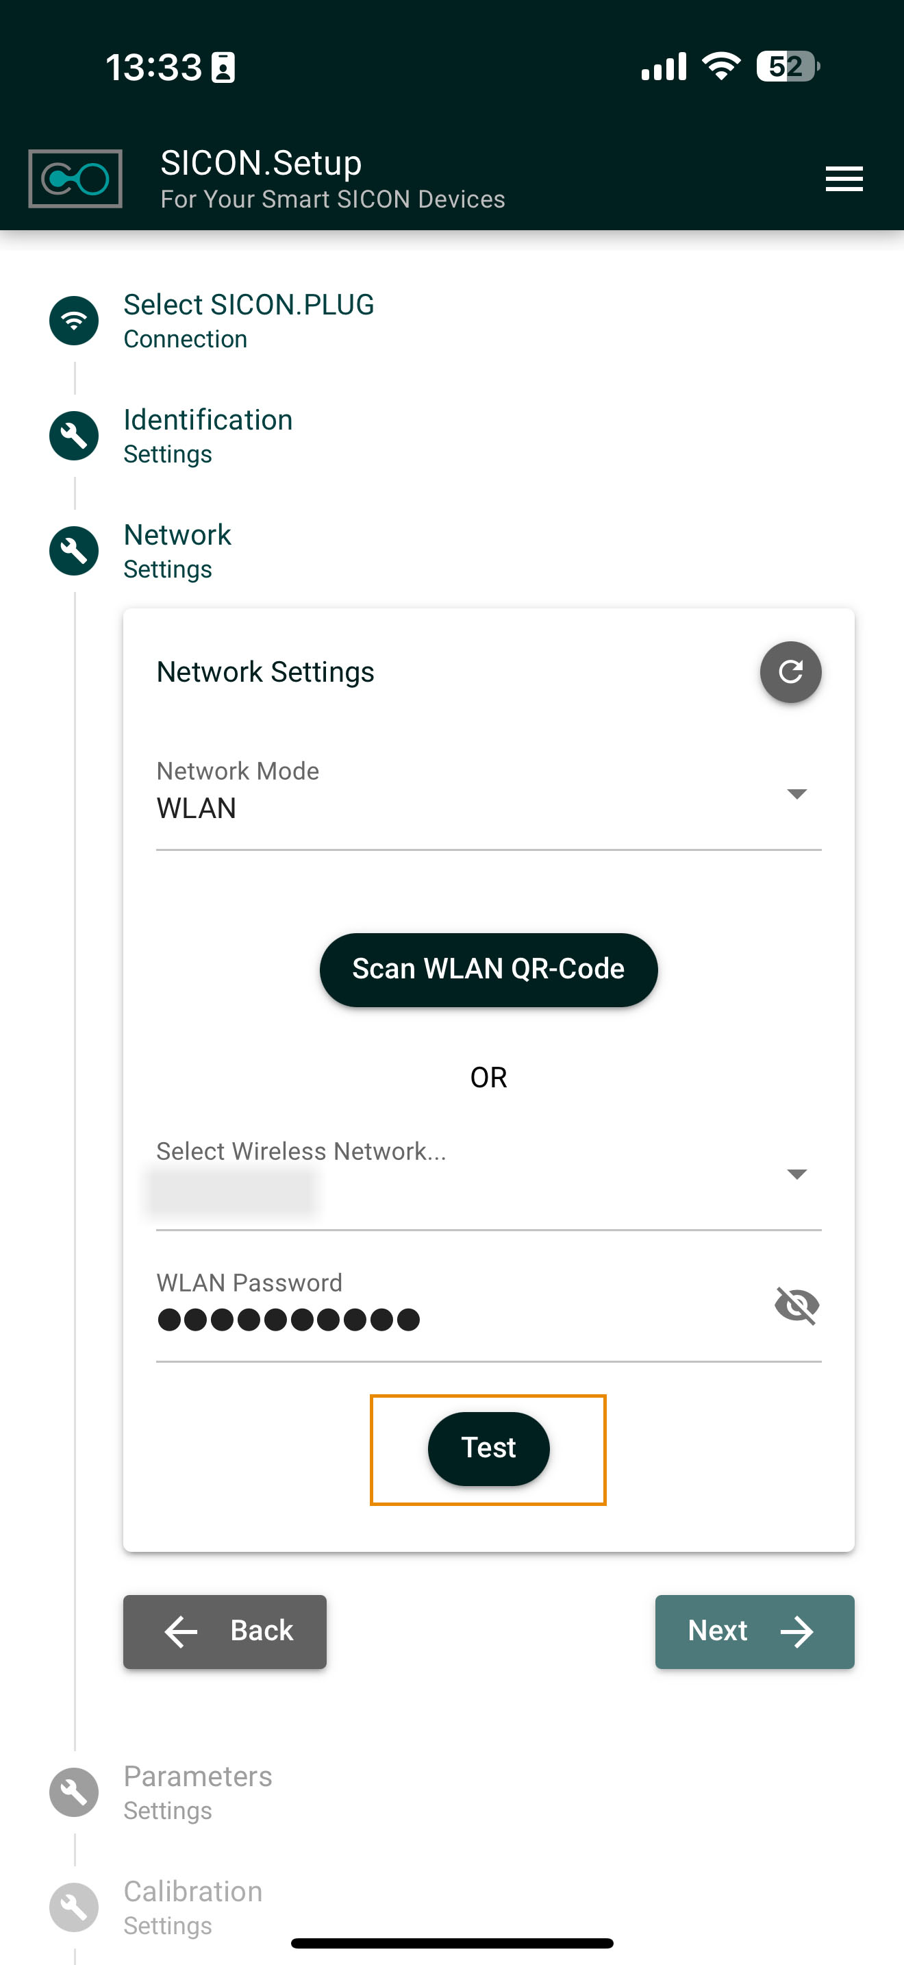The width and height of the screenshot is (904, 1965).
Task: Open the Parameters Settings step
Action: pyautogui.click(x=197, y=1792)
